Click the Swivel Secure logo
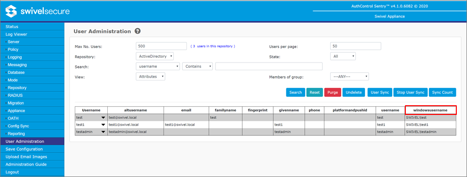467x177 pixels. coord(37,12)
